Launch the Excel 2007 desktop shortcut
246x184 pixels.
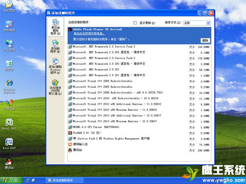click(x=9, y=124)
